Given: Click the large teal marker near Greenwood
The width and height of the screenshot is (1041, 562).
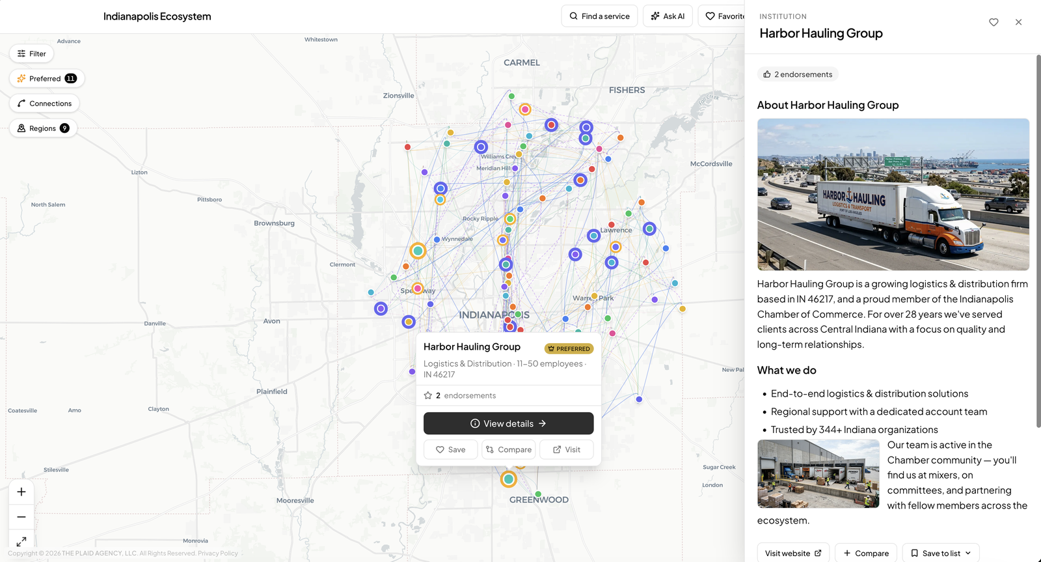Looking at the screenshot, I should point(508,479).
